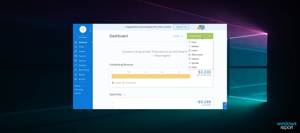The image size is (300, 133).
Task: Click the FB Evaluation account name
Action: 83,37
